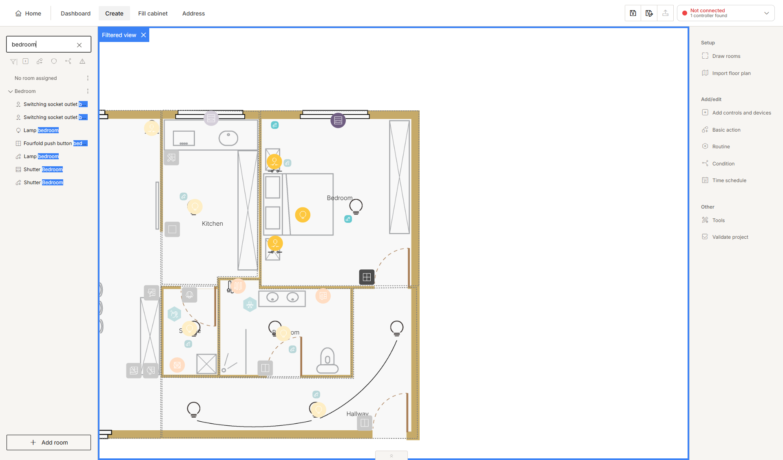Open the Fill cabinet tab

[153, 13]
